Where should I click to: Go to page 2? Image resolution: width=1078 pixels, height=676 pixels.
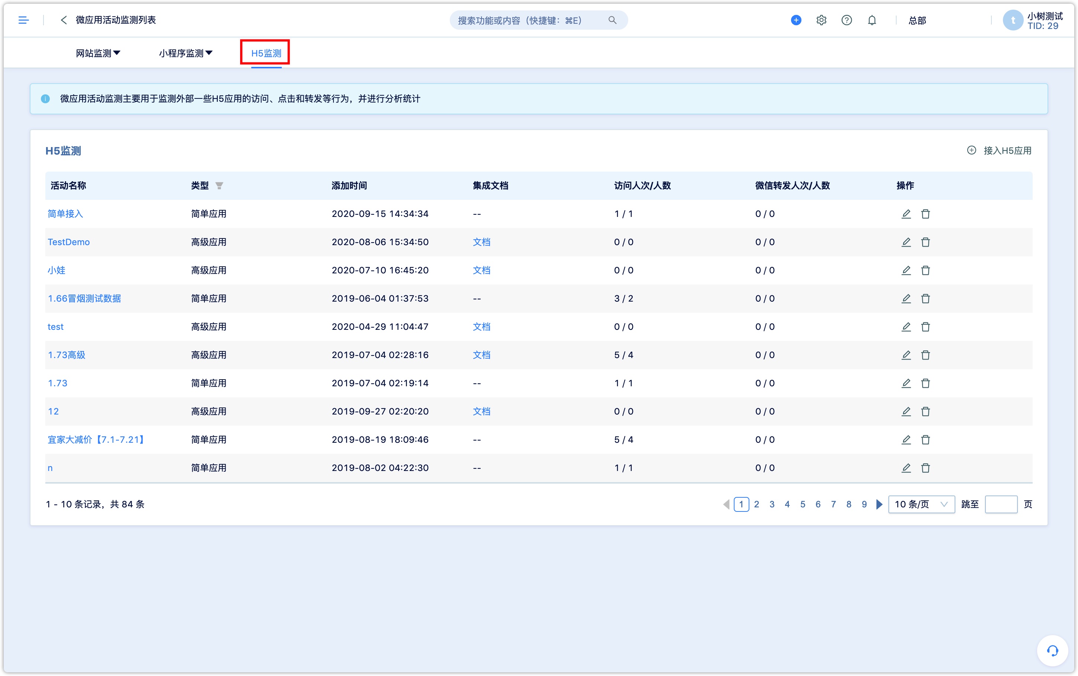tap(756, 504)
